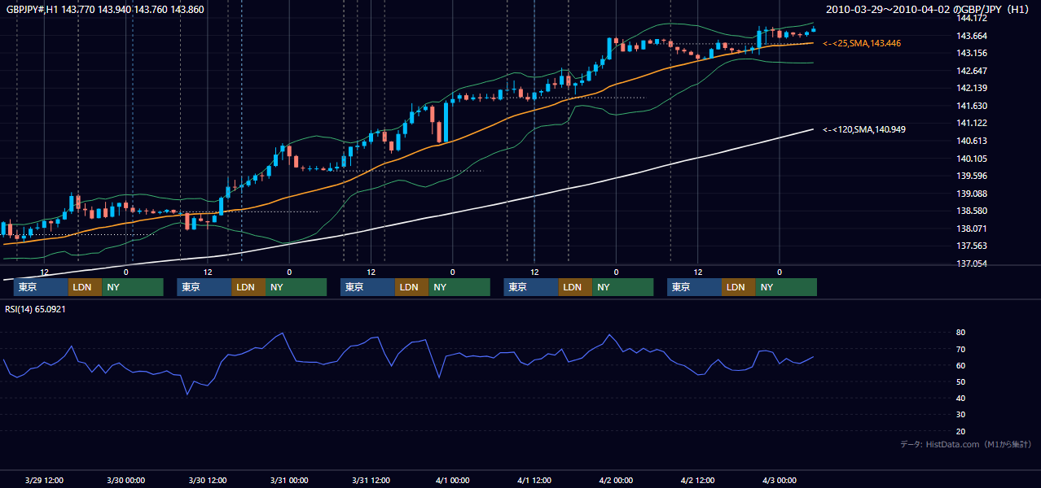The image size is (1041, 488).
Task: Click RSI scale value 30
Action: click(960, 414)
